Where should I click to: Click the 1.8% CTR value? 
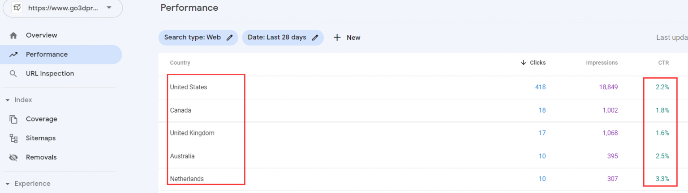[x=662, y=110]
